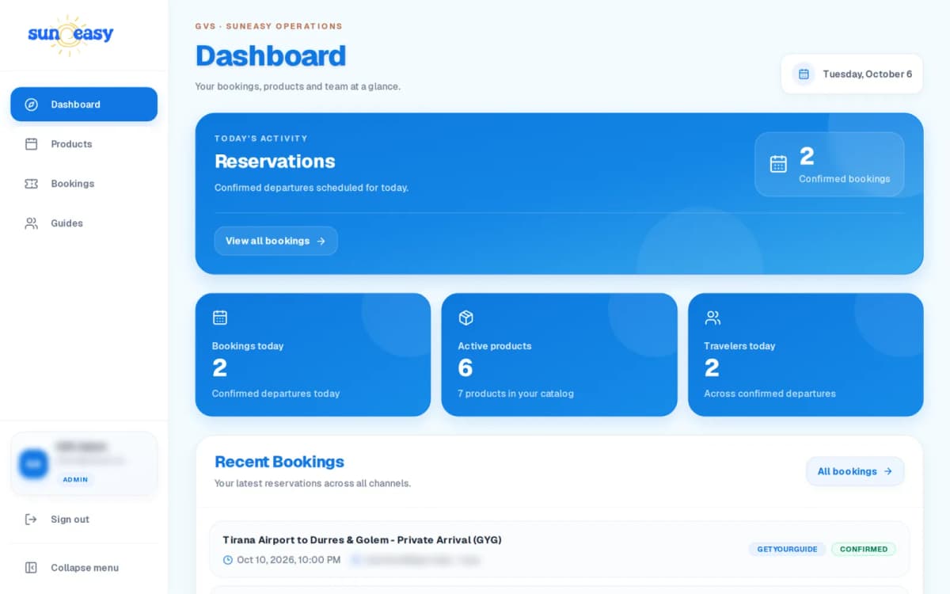This screenshot has height=594, width=950.
Task: Click the calendar icon in Confirmed bookings badge
Action: coord(778,164)
